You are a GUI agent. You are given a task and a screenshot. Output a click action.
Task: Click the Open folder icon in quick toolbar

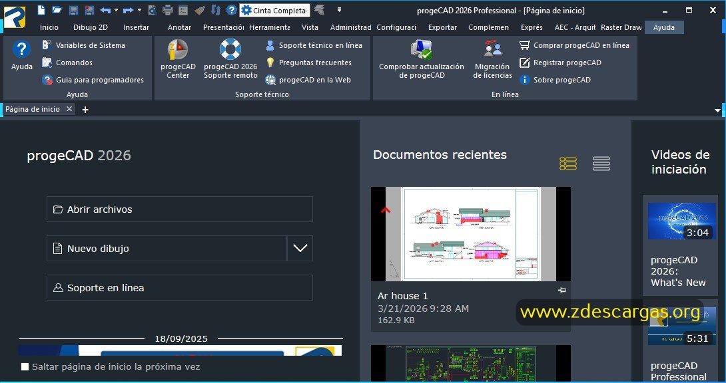point(57,10)
